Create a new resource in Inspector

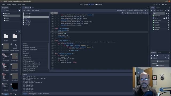[x=151, y=55]
